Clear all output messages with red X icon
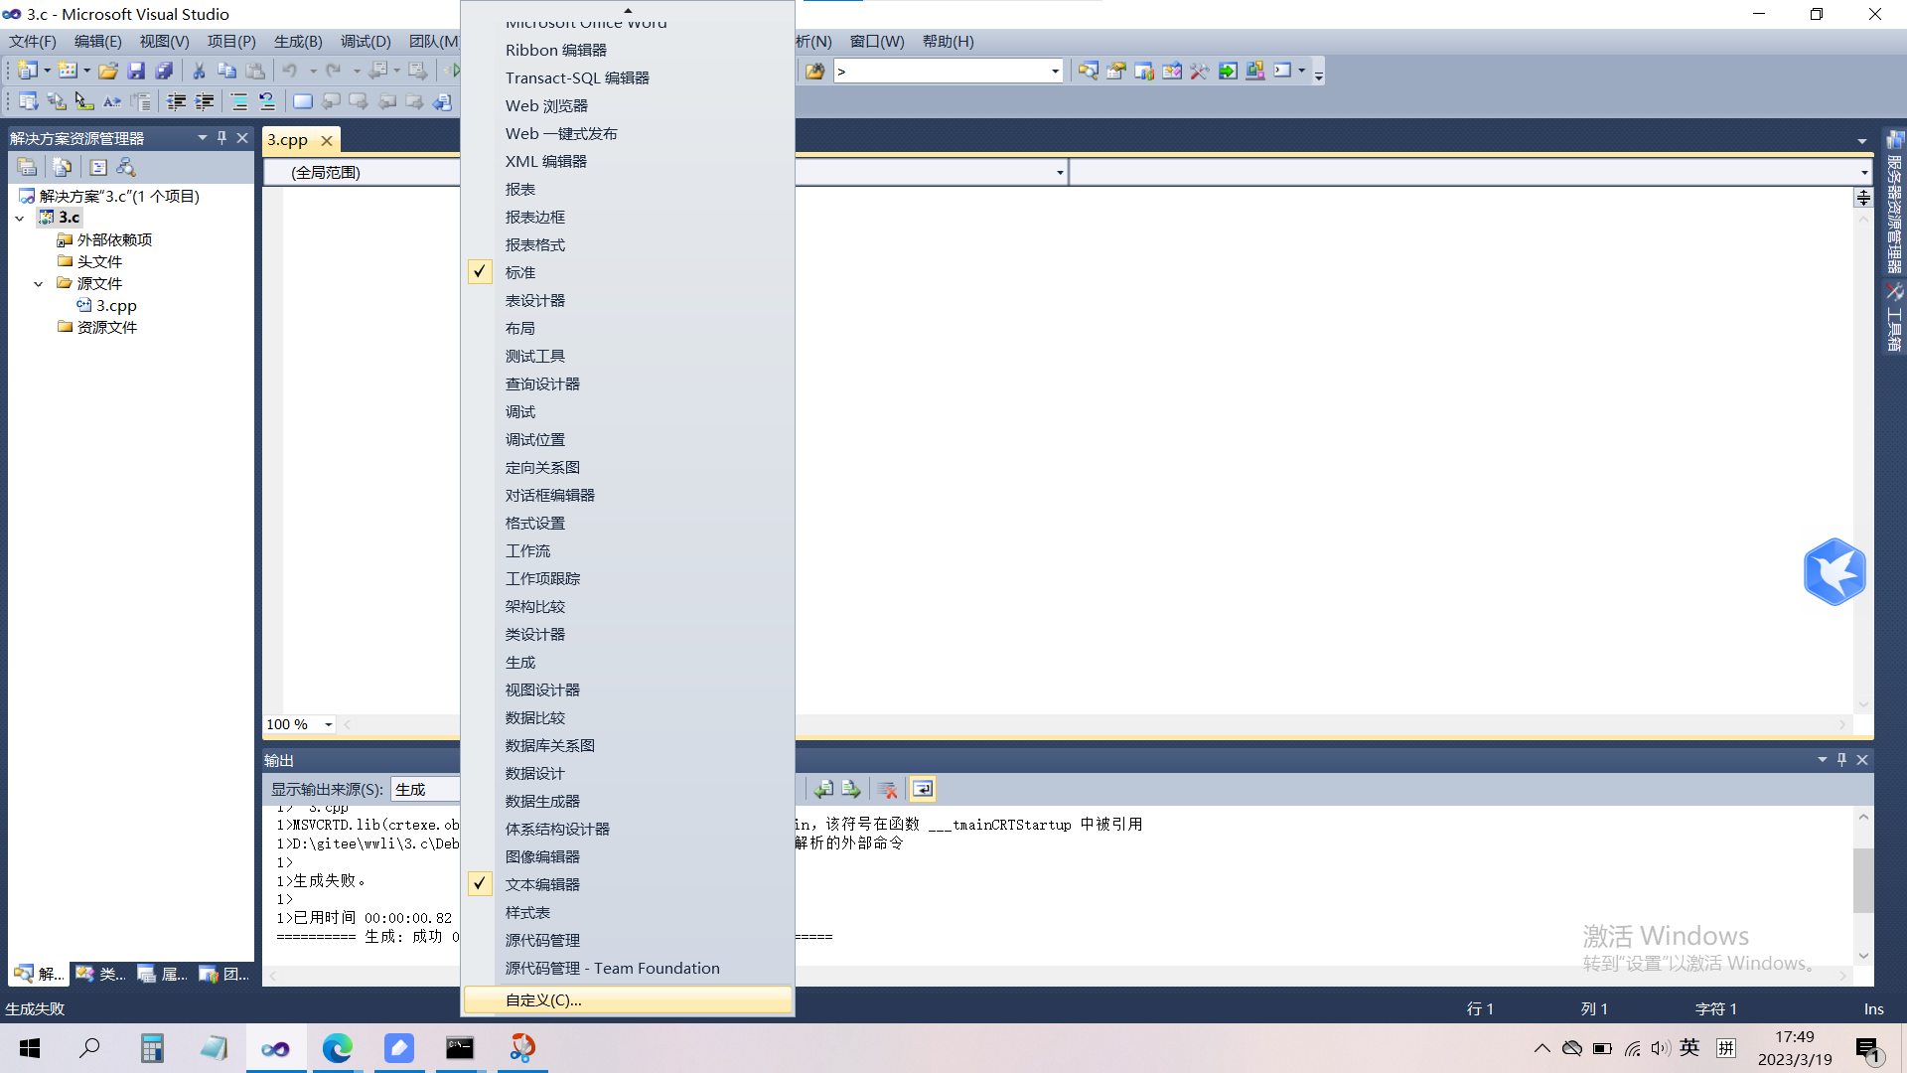 (x=887, y=788)
